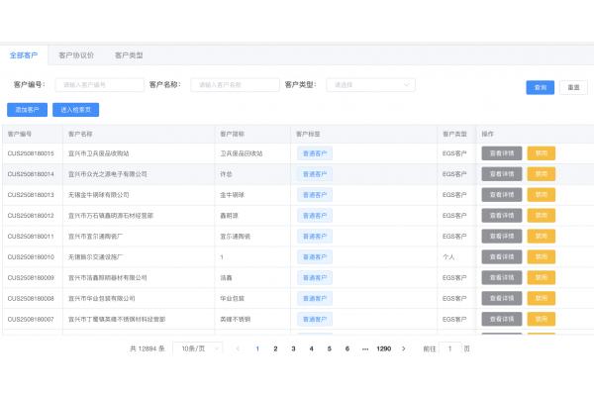The image size is (594, 396).
Task: Click the blue 查询 search button
Action: pyautogui.click(x=540, y=87)
